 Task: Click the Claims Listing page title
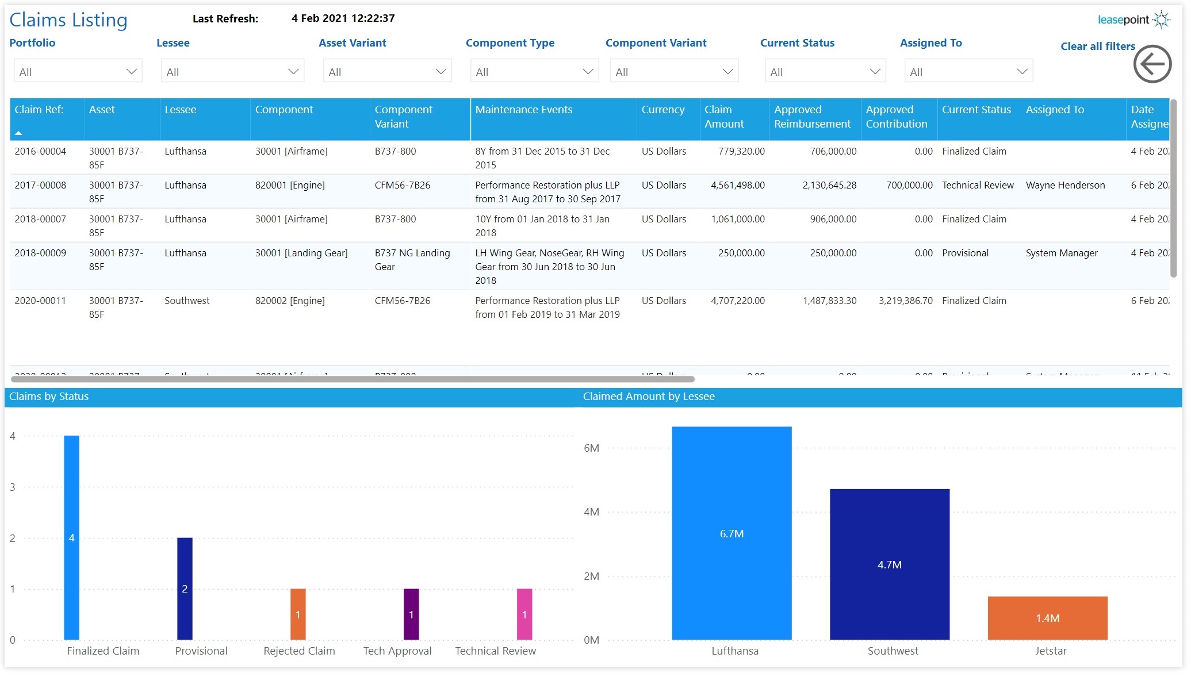[68, 20]
